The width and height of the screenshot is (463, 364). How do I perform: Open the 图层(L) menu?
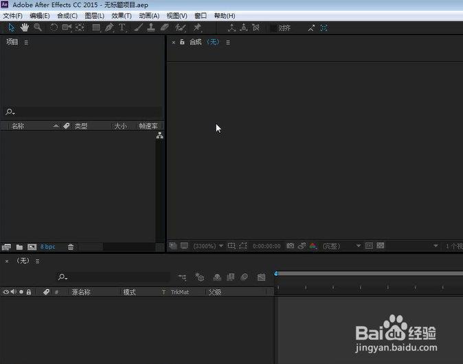click(x=95, y=16)
